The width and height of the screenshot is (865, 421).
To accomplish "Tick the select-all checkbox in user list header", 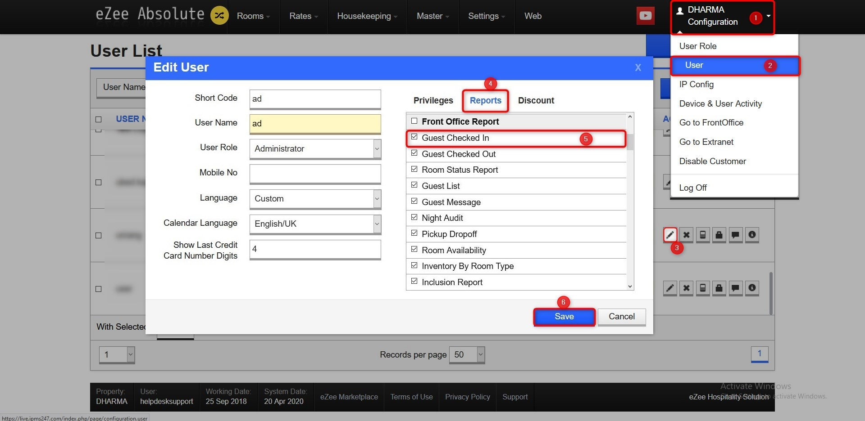I will 99,119.
